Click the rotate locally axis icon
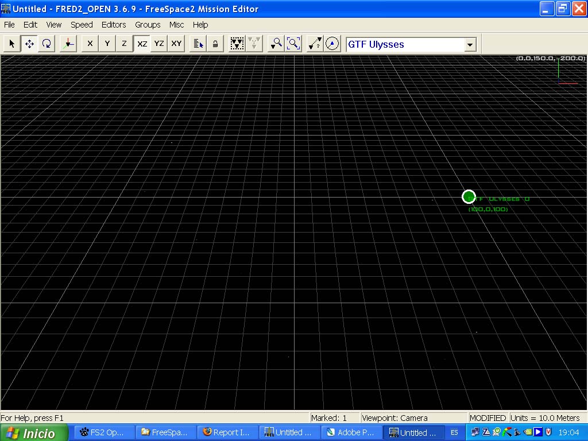The width and height of the screenshot is (588, 441). coord(68,44)
